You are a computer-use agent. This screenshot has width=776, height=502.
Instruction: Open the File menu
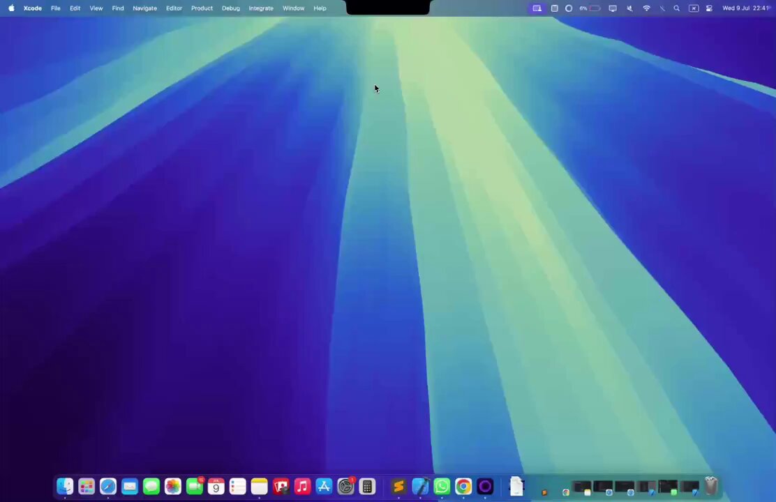(x=55, y=8)
